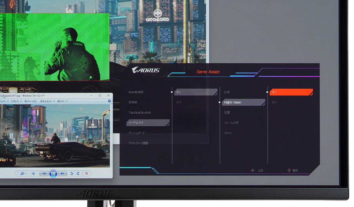Click the Photo Viewer title bar text
354x207 pixels.
coord(23,95)
